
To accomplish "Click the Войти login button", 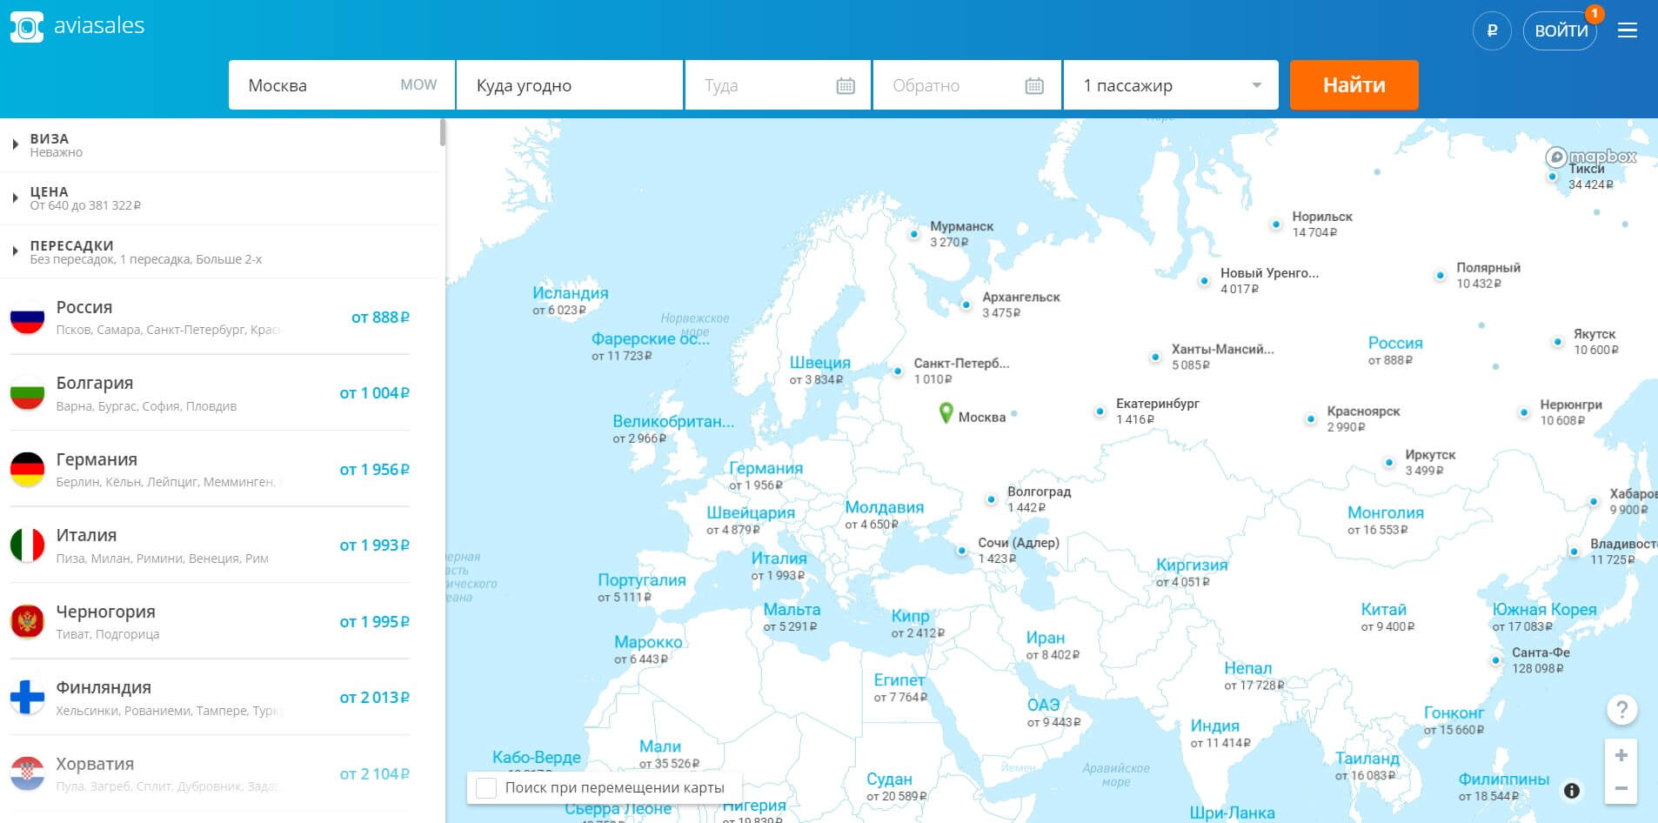I will pyautogui.click(x=1560, y=31).
